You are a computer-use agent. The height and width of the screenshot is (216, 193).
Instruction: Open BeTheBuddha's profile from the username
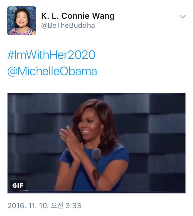68,25
